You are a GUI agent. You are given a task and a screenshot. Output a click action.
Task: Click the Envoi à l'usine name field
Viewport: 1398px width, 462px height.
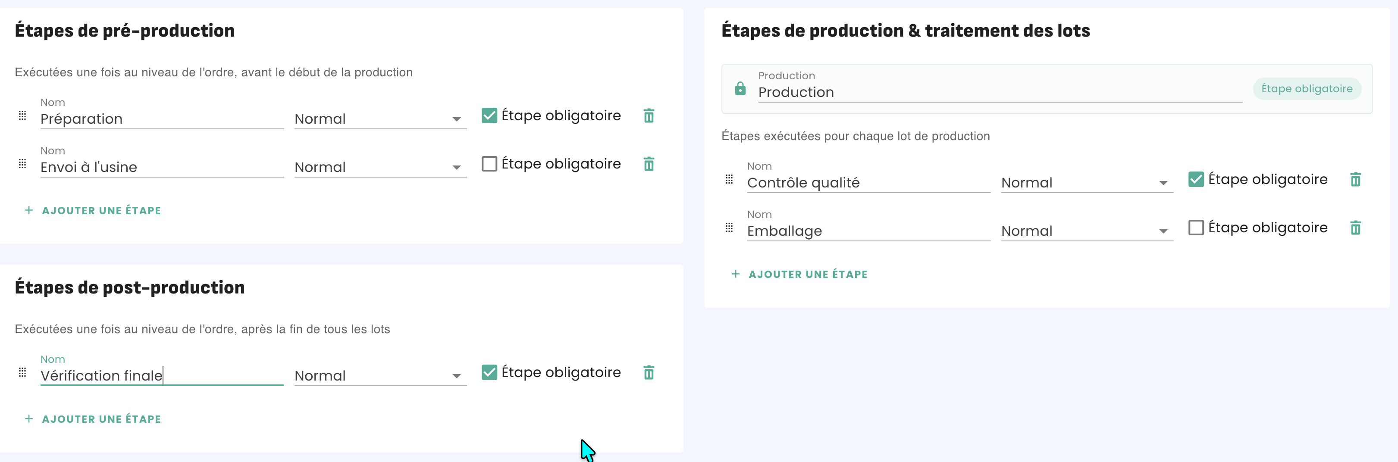(x=162, y=168)
